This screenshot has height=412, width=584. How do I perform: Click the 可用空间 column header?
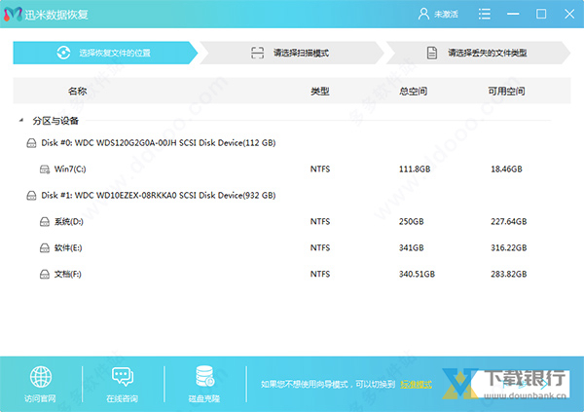(x=506, y=91)
